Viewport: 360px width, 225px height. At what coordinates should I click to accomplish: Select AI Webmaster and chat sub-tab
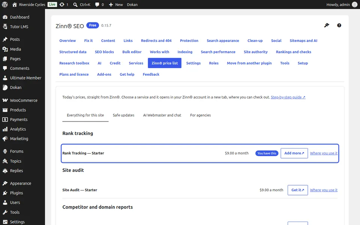[x=162, y=115]
